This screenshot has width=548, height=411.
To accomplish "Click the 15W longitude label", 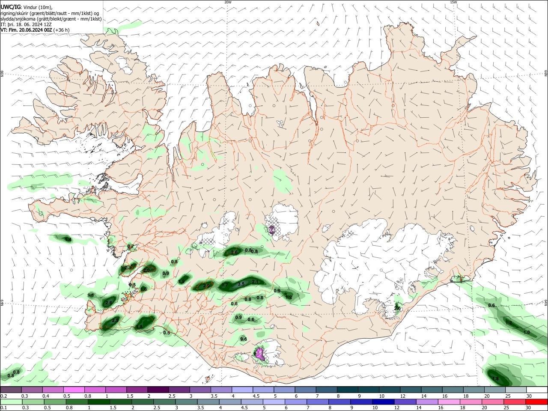I will [453, 2].
